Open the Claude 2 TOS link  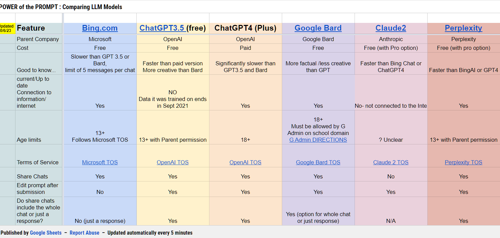[391, 162]
